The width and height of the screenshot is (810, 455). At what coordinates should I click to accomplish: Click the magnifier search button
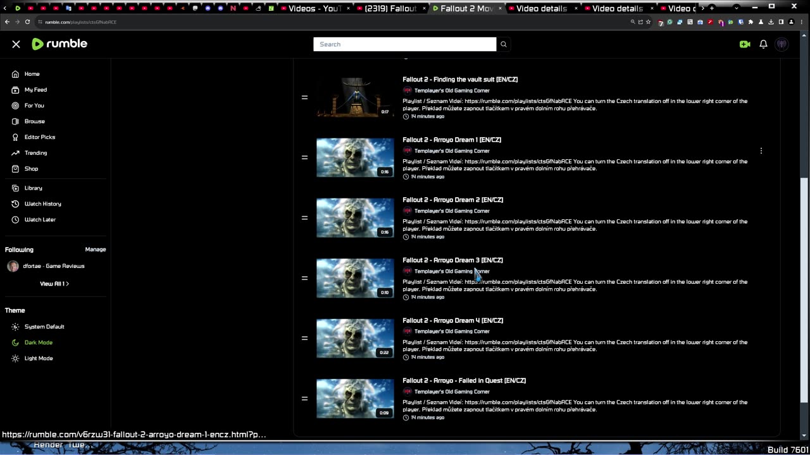504,44
